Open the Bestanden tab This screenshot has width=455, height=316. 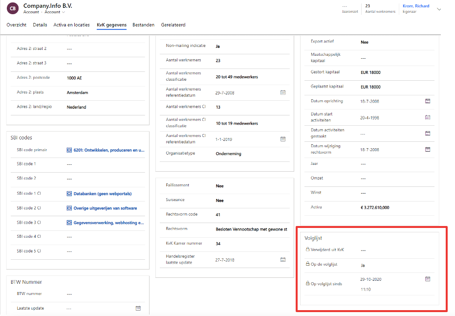pos(143,25)
